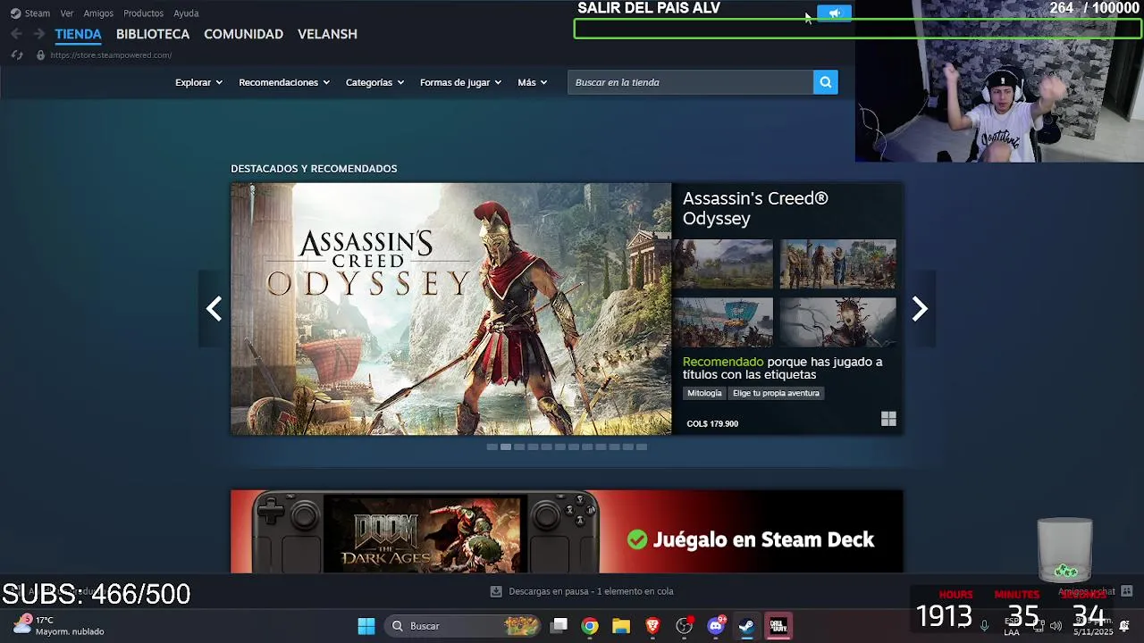Go forward with the forward arrow

pos(38,34)
